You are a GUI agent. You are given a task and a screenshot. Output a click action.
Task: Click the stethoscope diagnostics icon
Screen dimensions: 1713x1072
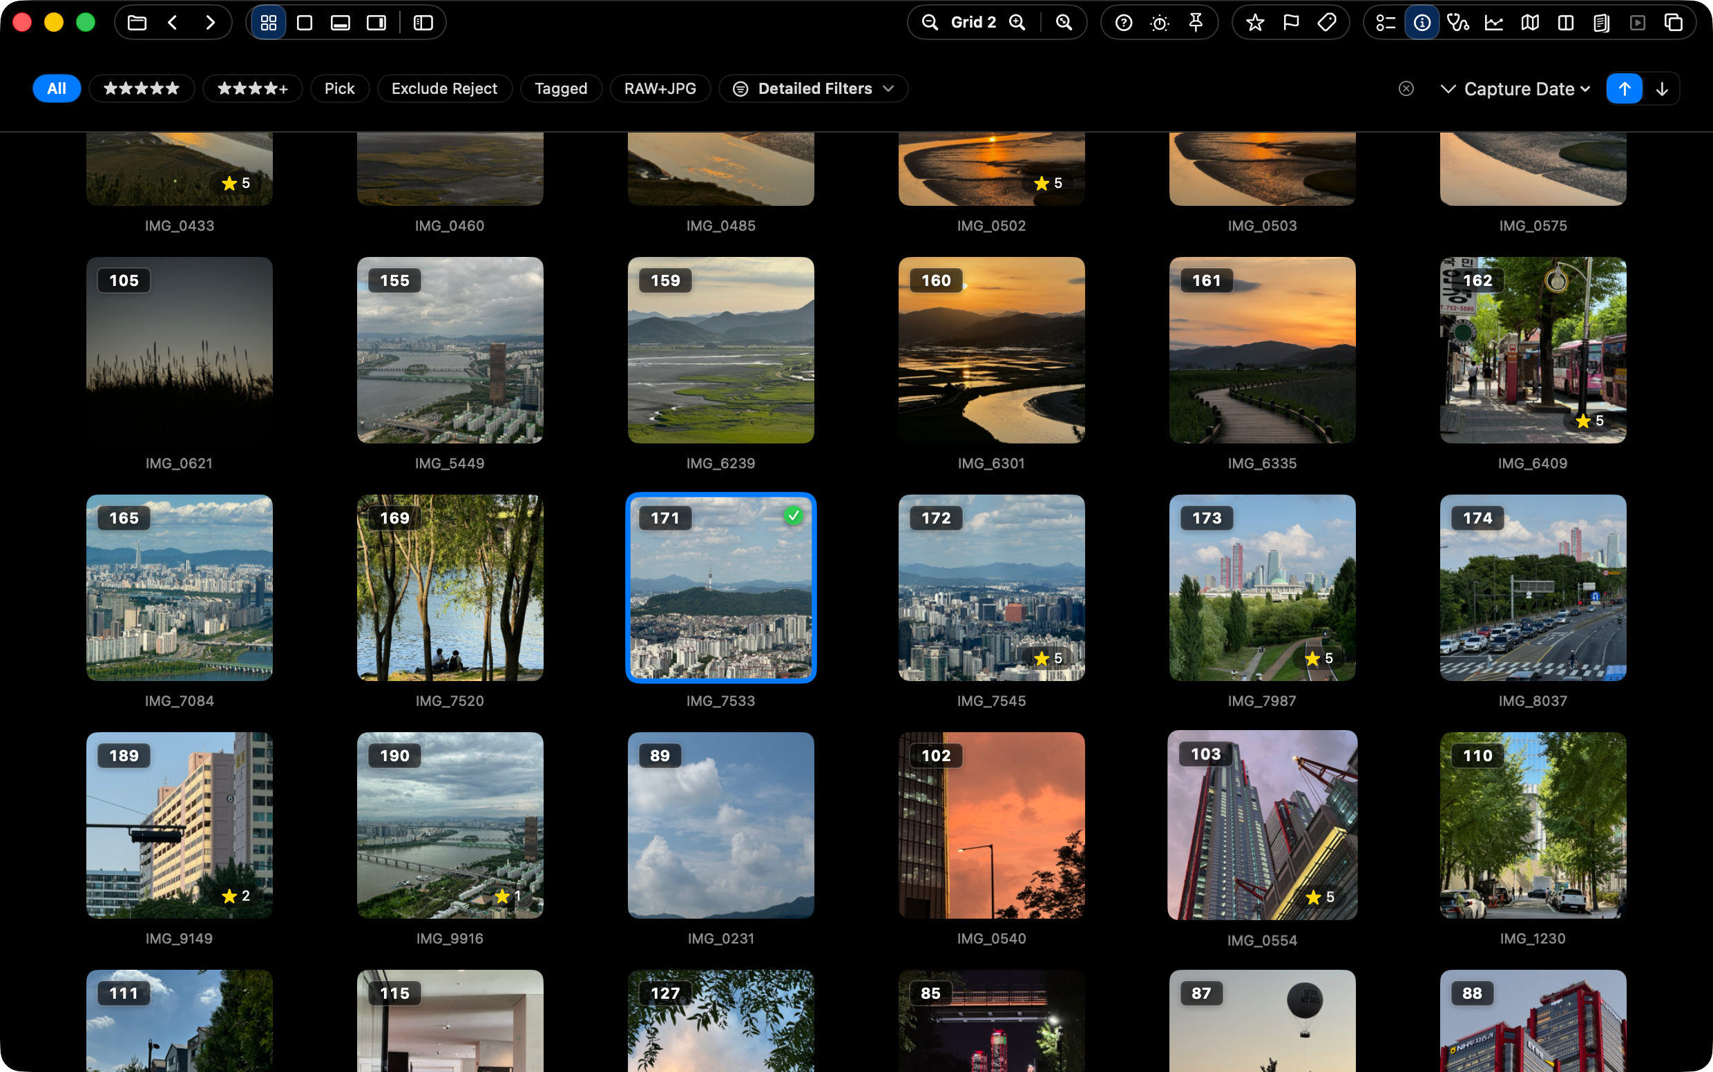click(x=1457, y=23)
